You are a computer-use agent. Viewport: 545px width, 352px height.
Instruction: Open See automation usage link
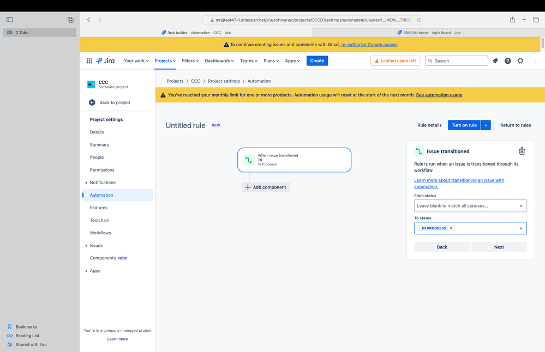[439, 95]
